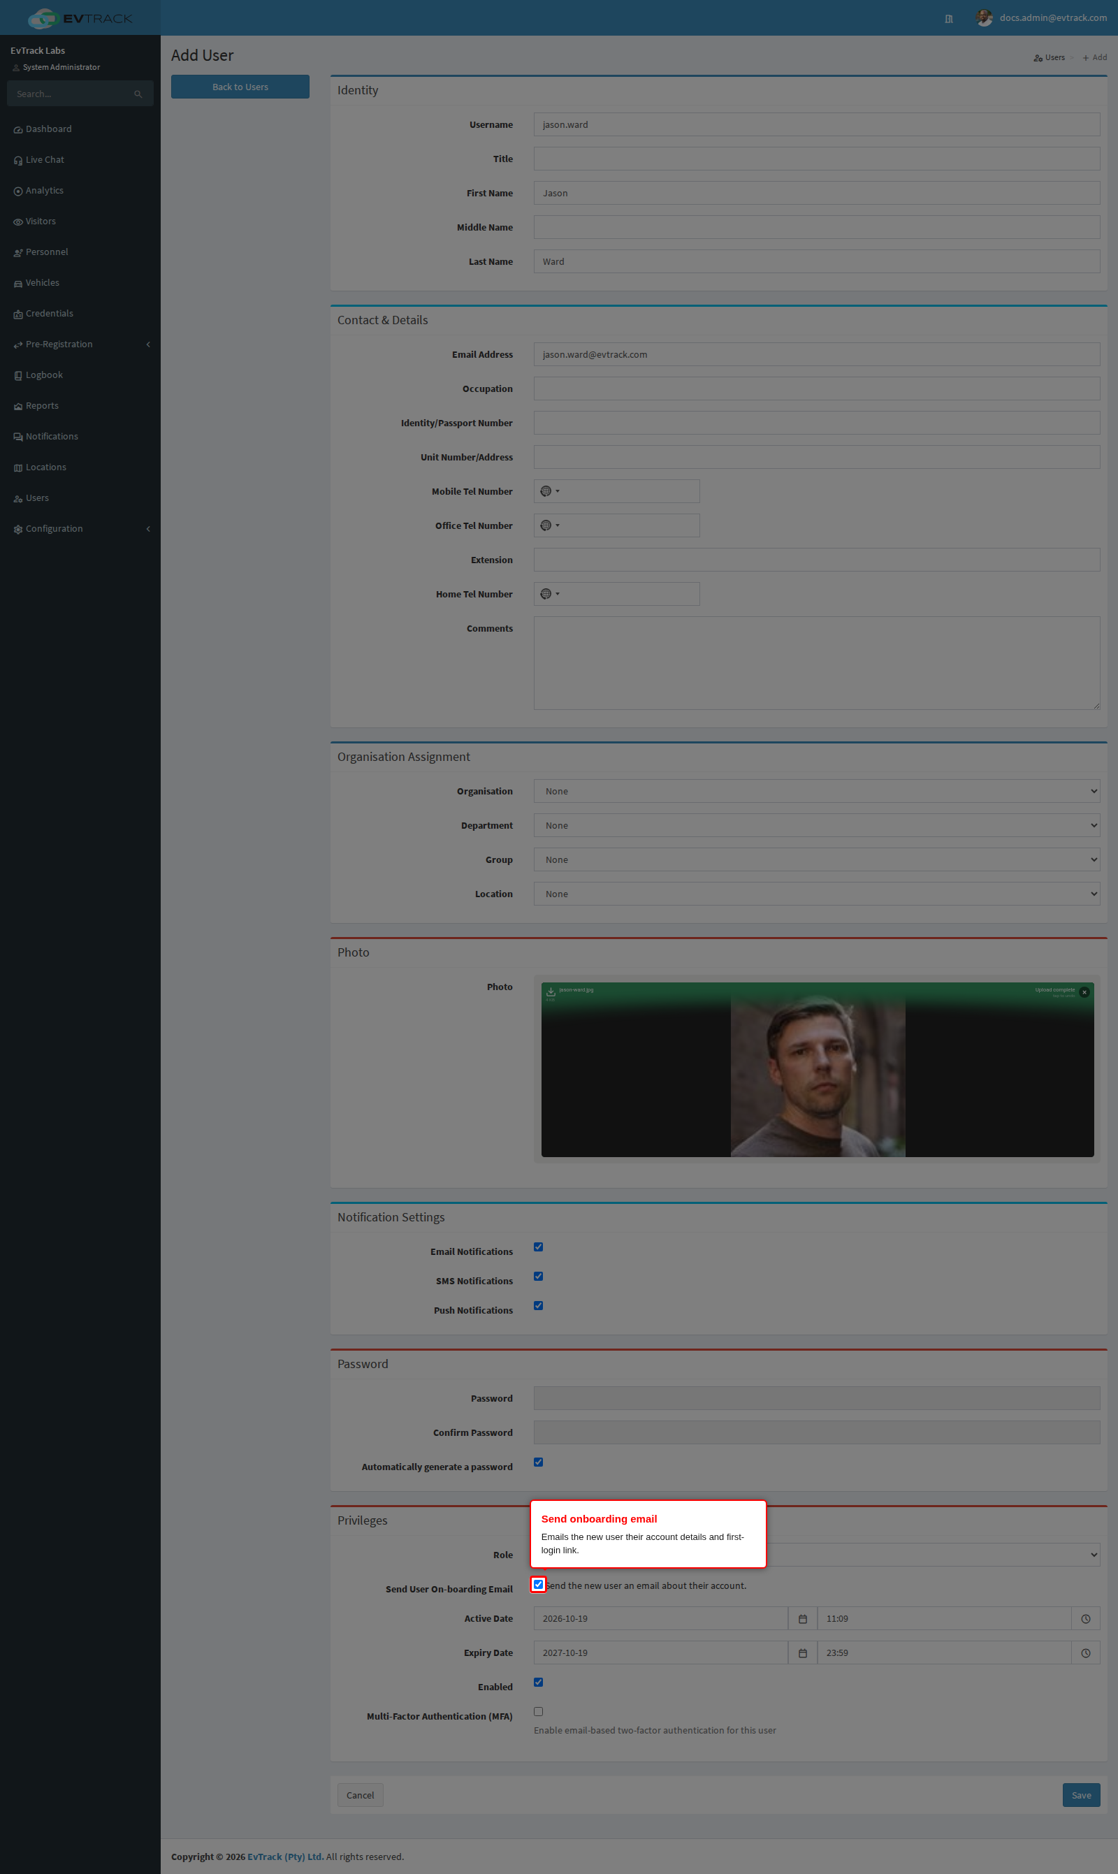Click the Comments text area
1118x1874 pixels.
click(x=817, y=663)
